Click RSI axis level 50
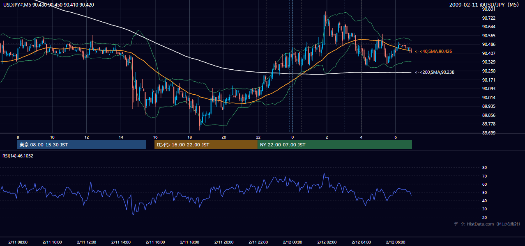525x246 pixels. click(485, 192)
